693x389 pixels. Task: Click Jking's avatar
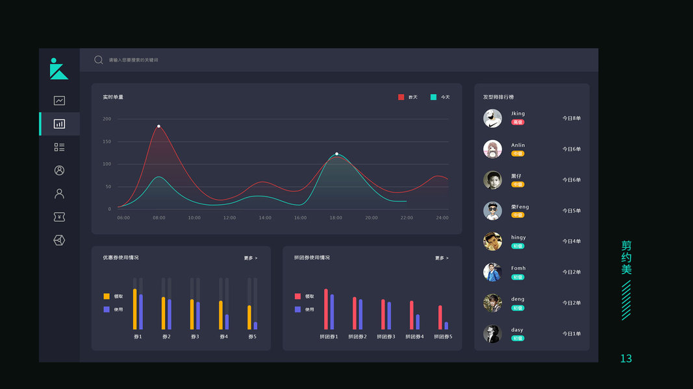point(492,118)
